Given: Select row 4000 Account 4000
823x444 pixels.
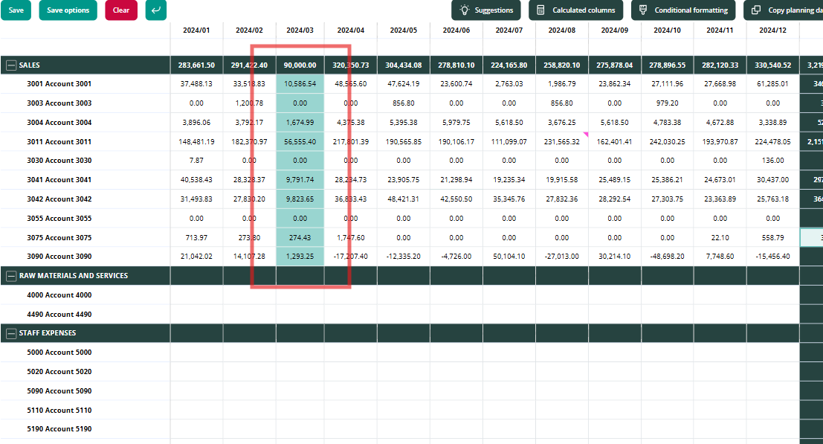Looking at the screenshot, I should coord(59,295).
